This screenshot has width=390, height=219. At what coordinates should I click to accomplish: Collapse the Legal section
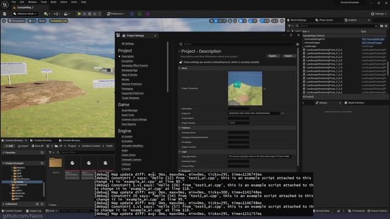pyautogui.click(x=180, y=151)
